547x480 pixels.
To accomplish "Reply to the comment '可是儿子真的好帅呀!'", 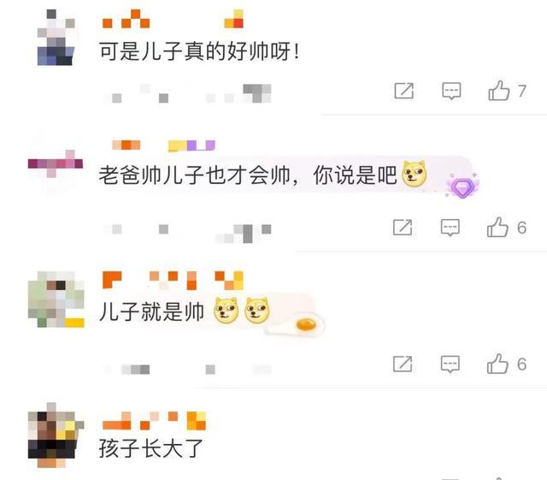I will point(451,92).
